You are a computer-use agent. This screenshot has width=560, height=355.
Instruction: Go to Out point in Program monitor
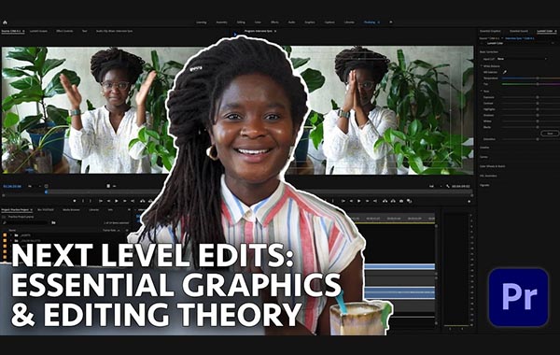[x=375, y=201]
